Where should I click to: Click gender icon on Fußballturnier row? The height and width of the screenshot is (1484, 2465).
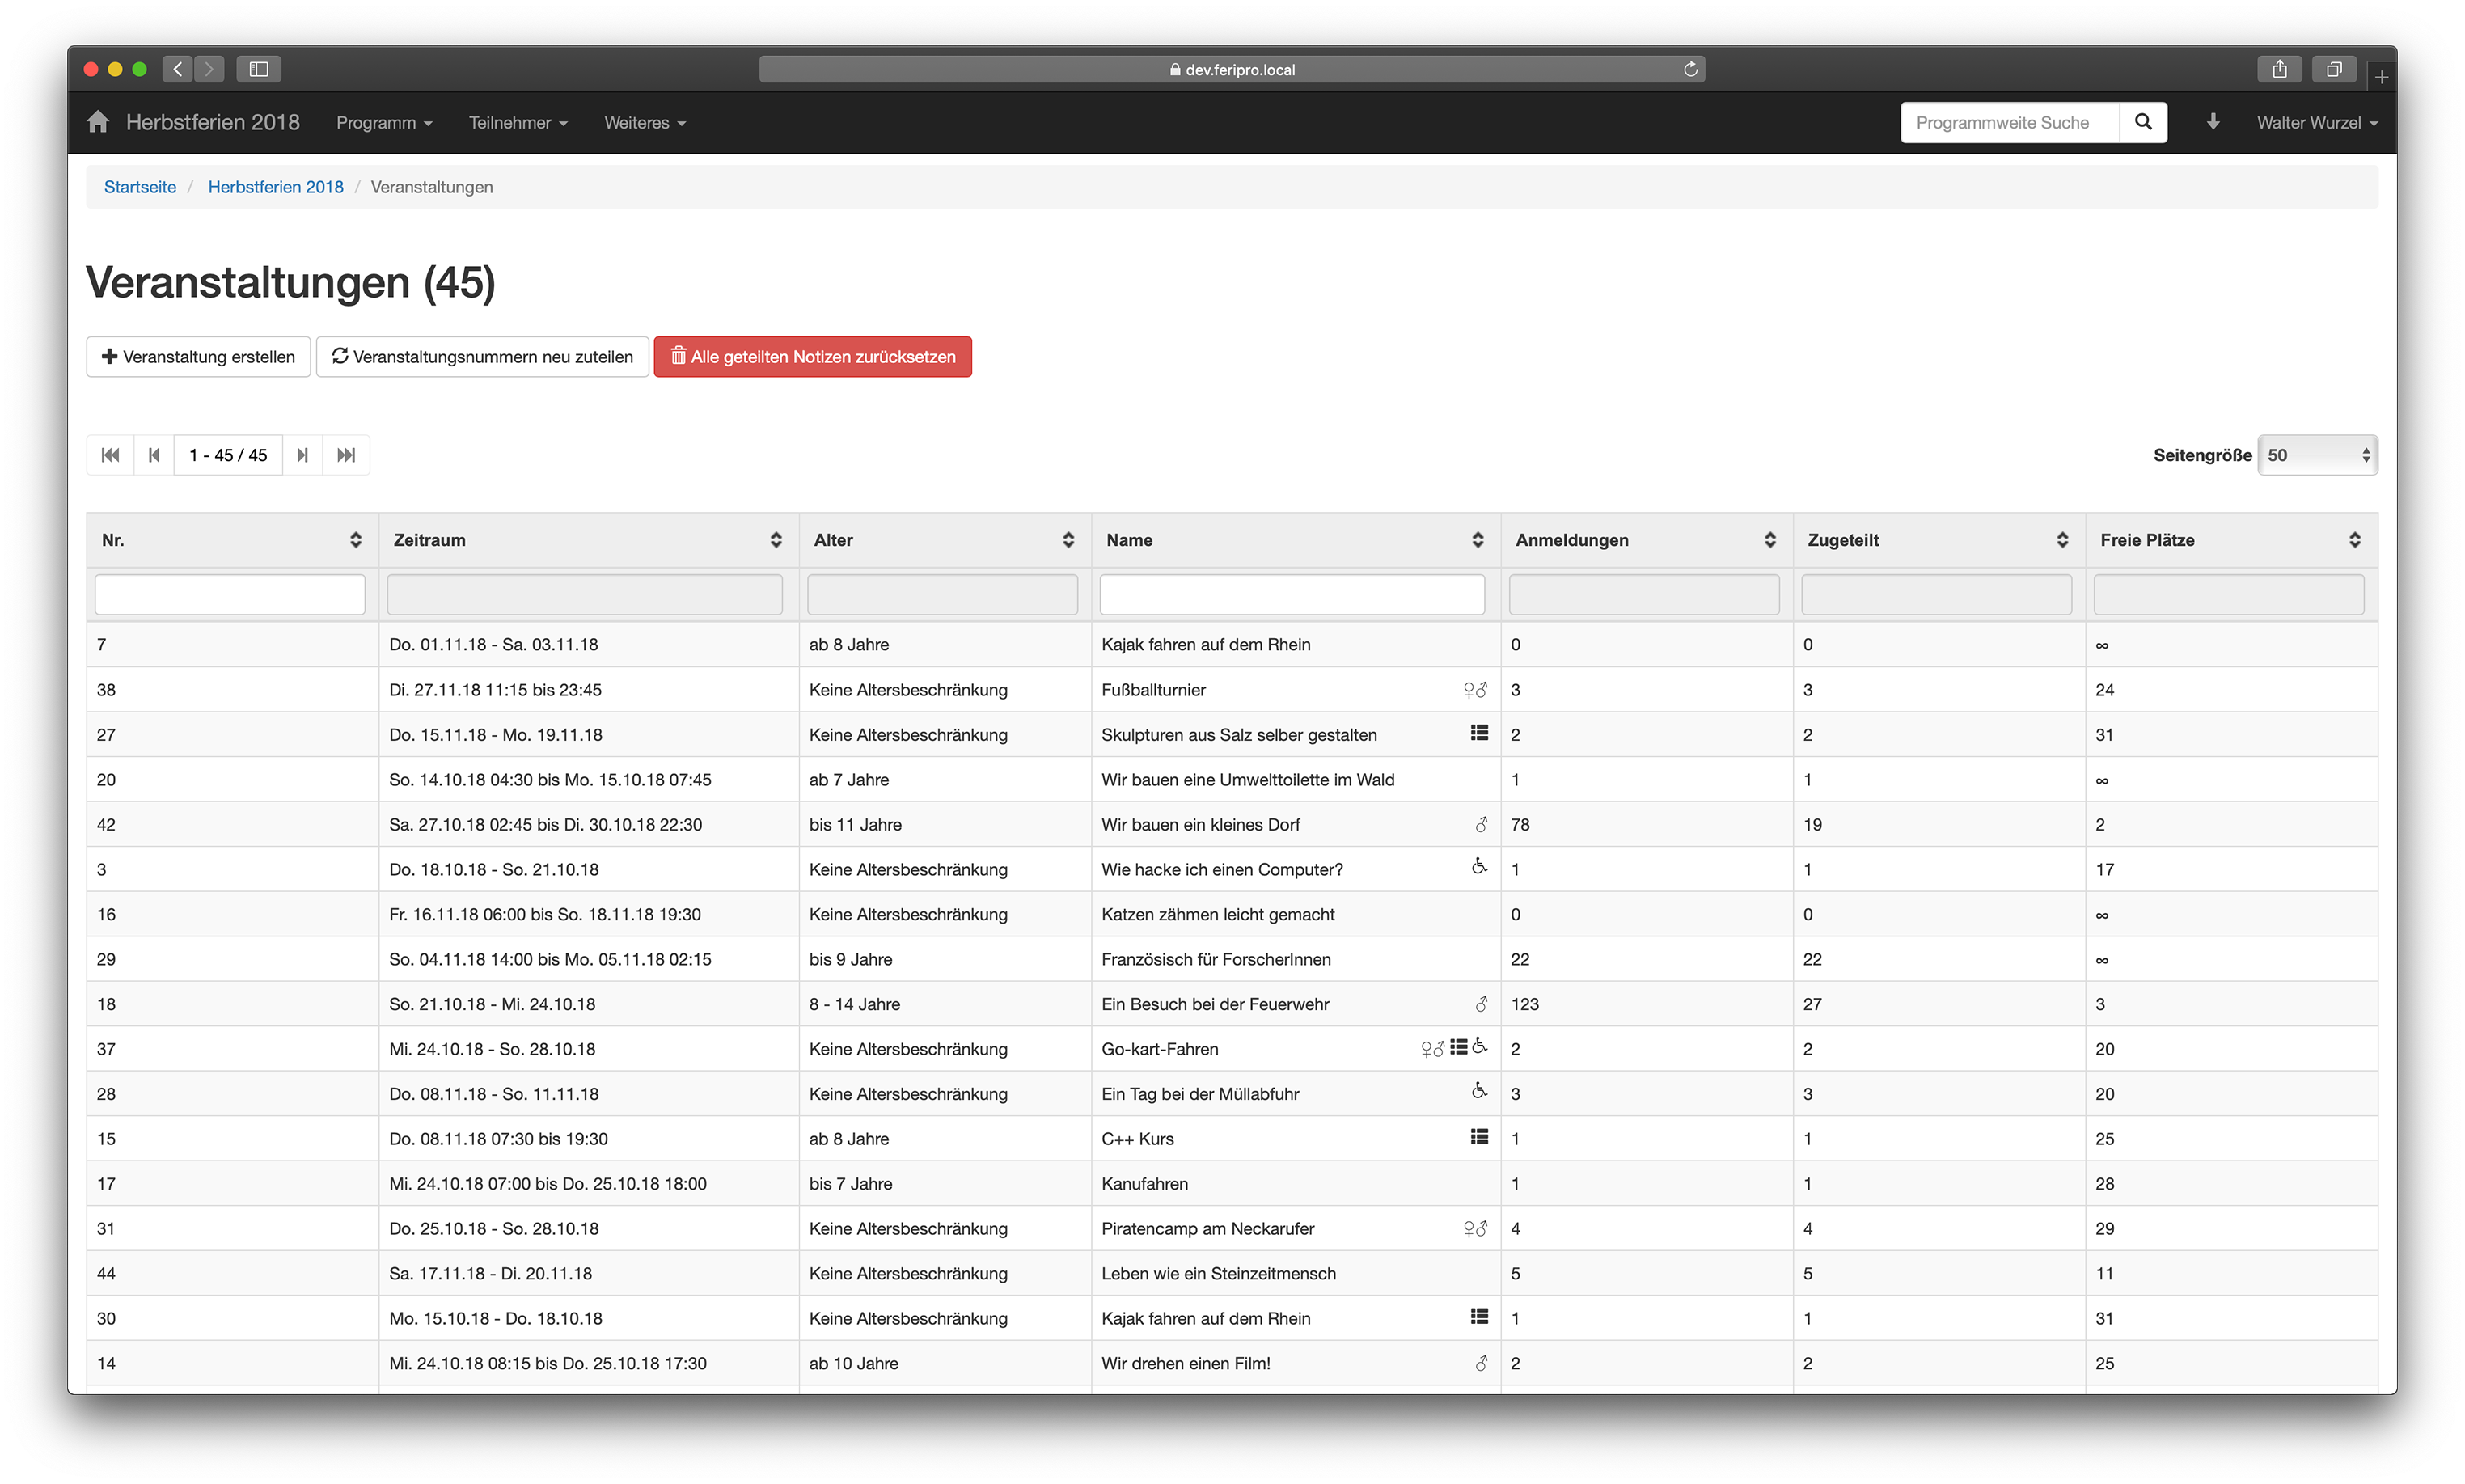click(x=1474, y=690)
